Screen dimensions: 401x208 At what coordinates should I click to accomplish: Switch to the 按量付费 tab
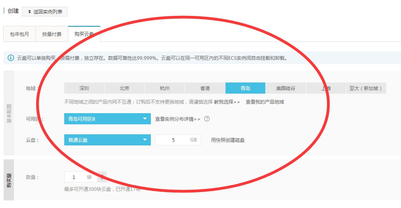(x=52, y=34)
